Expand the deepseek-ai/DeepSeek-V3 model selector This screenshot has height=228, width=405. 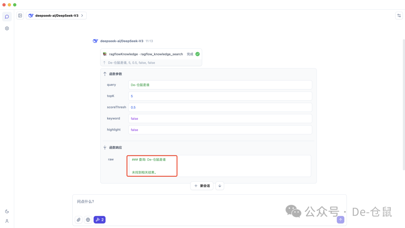56,15
